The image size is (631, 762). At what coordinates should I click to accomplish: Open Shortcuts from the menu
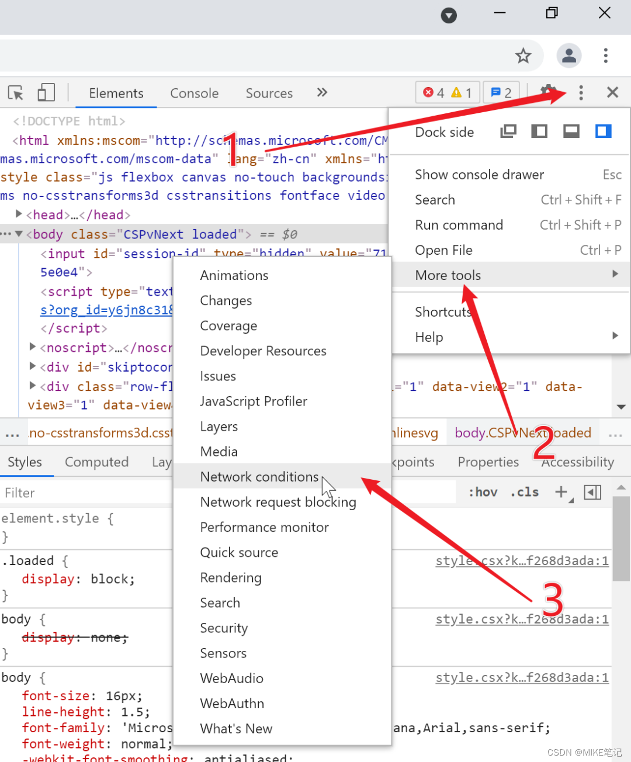pyautogui.click(x=509, y=312)
